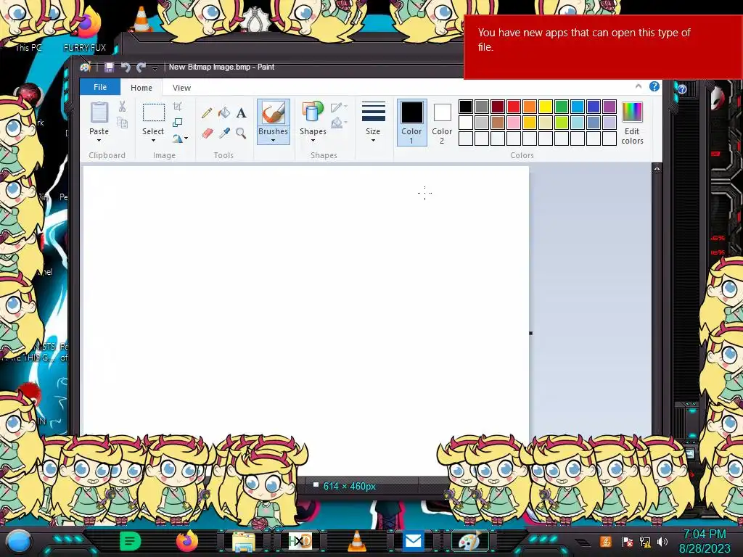Click the Paste clipboard icon
Screen dimensions: 743x557
99,112
